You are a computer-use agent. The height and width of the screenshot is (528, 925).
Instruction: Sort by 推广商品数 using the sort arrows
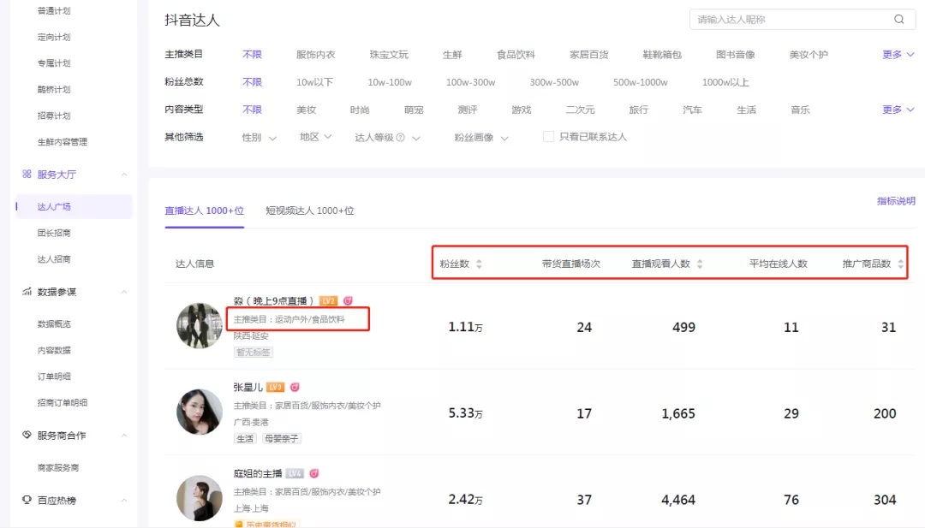click(x=900, y=264)
